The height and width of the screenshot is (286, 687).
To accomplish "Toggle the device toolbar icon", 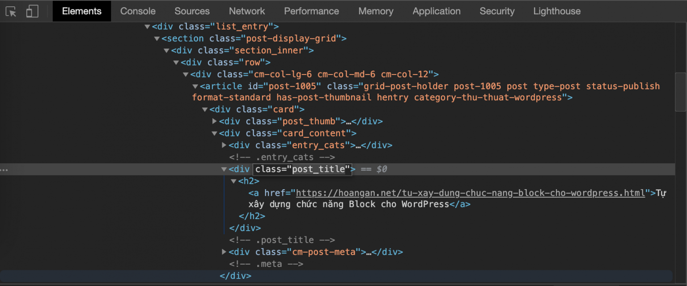I will [x=32, y=12].
